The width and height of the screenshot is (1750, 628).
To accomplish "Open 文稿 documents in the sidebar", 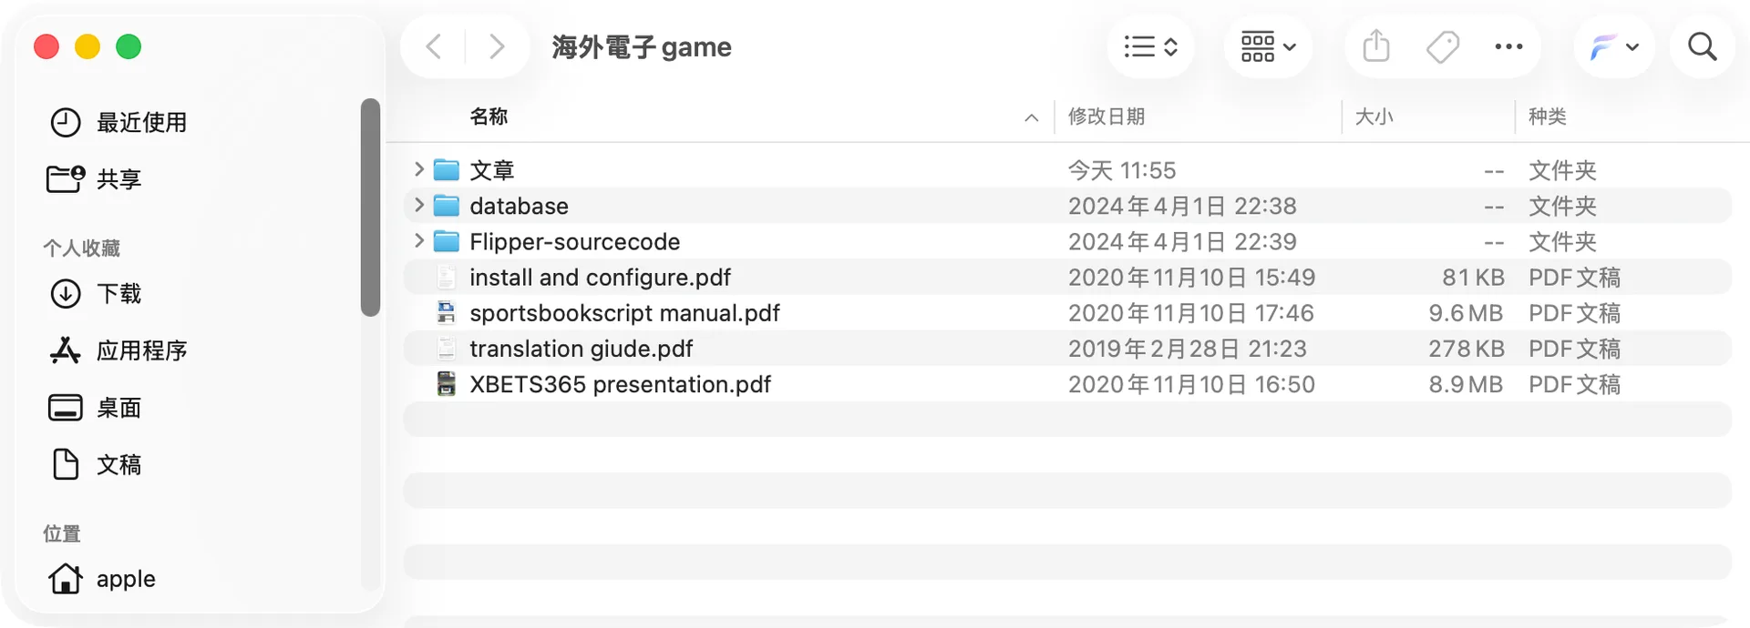I will [96, 464].
